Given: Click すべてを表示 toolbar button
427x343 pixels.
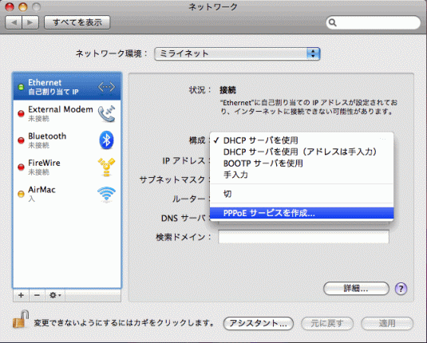Looking at the screenshot, I should (x=77, y=22).
